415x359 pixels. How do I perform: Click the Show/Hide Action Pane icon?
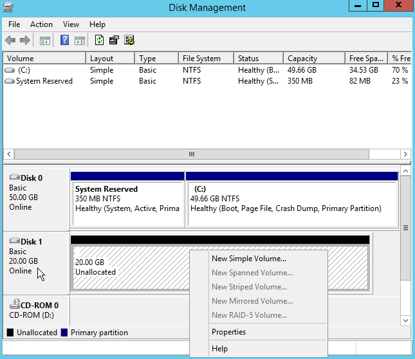tap(79, 41)
